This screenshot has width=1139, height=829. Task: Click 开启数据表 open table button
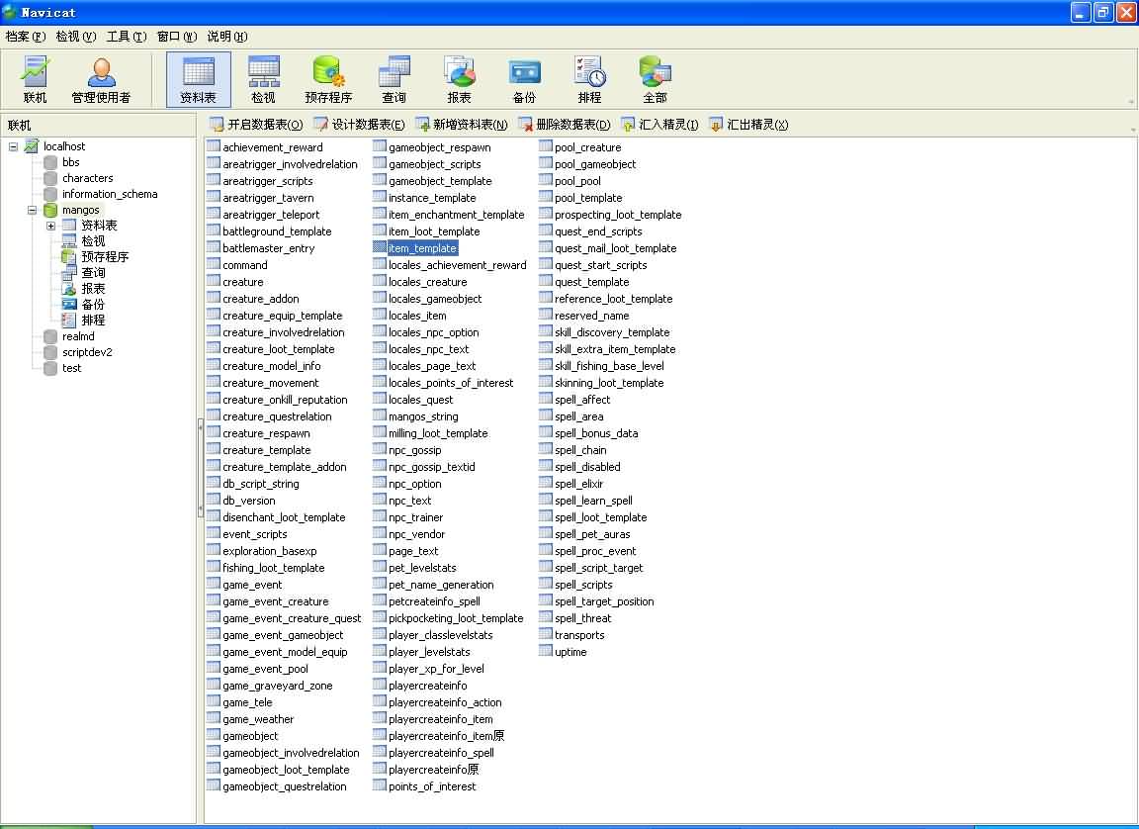256,125
